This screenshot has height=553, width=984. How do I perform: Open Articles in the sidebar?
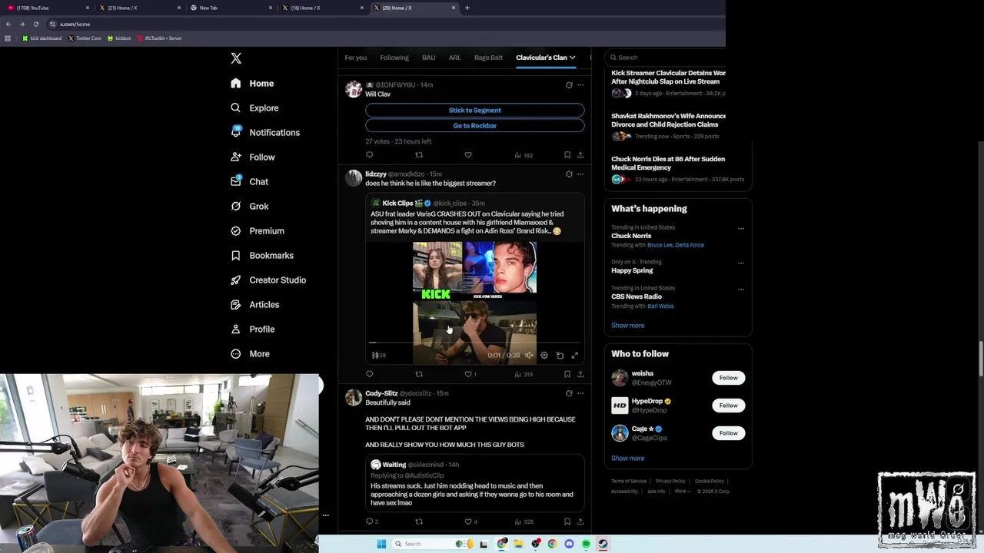click(x=254, y=304)
